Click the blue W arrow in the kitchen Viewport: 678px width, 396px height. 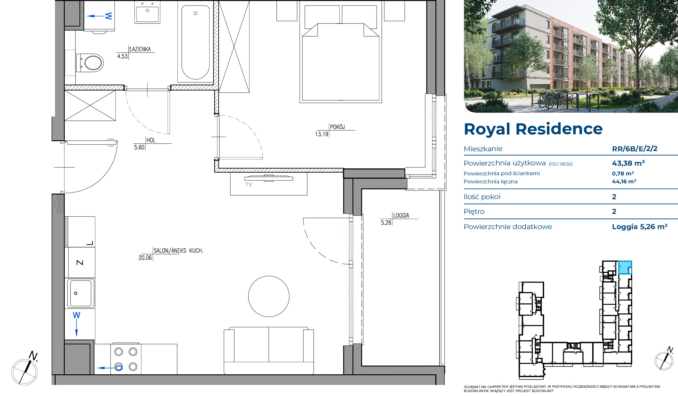pyautogui.click(x=76, y=324)
